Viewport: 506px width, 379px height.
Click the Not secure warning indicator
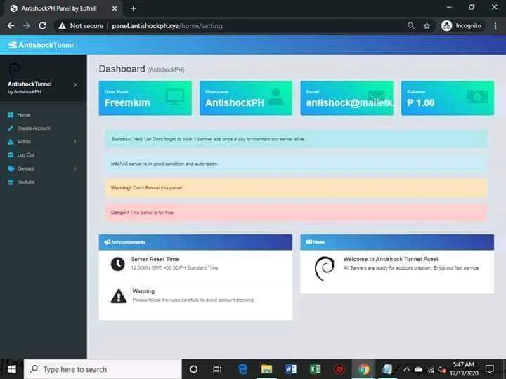81,26
